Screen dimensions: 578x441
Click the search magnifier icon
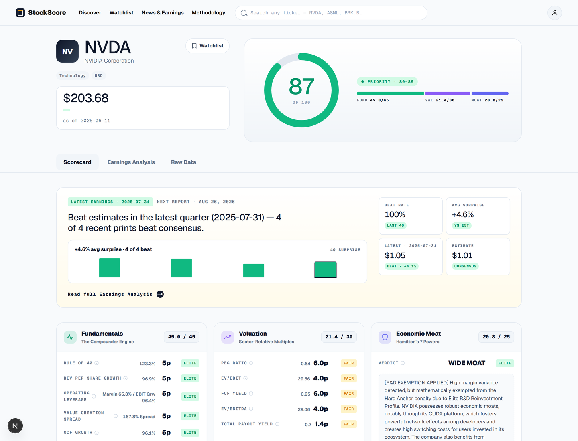tap(244, 13)
